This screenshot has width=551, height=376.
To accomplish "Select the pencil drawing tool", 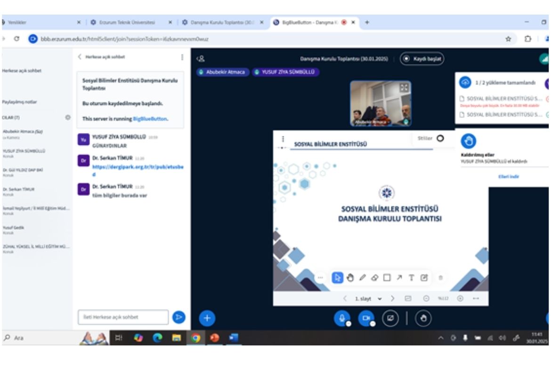I will 362,278.
